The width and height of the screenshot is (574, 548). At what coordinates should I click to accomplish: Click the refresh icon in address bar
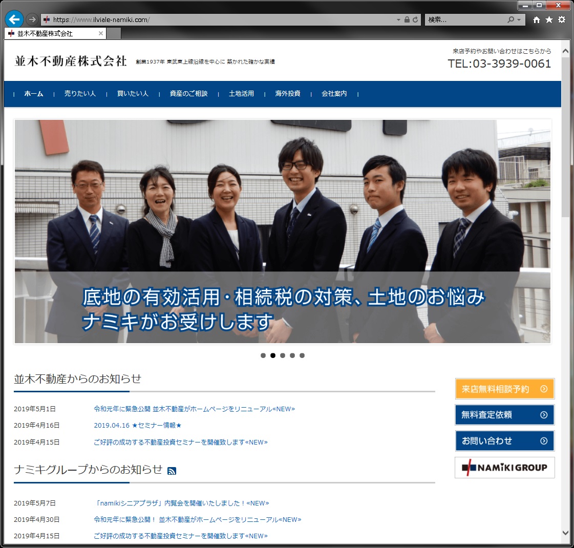coord(415,20)
